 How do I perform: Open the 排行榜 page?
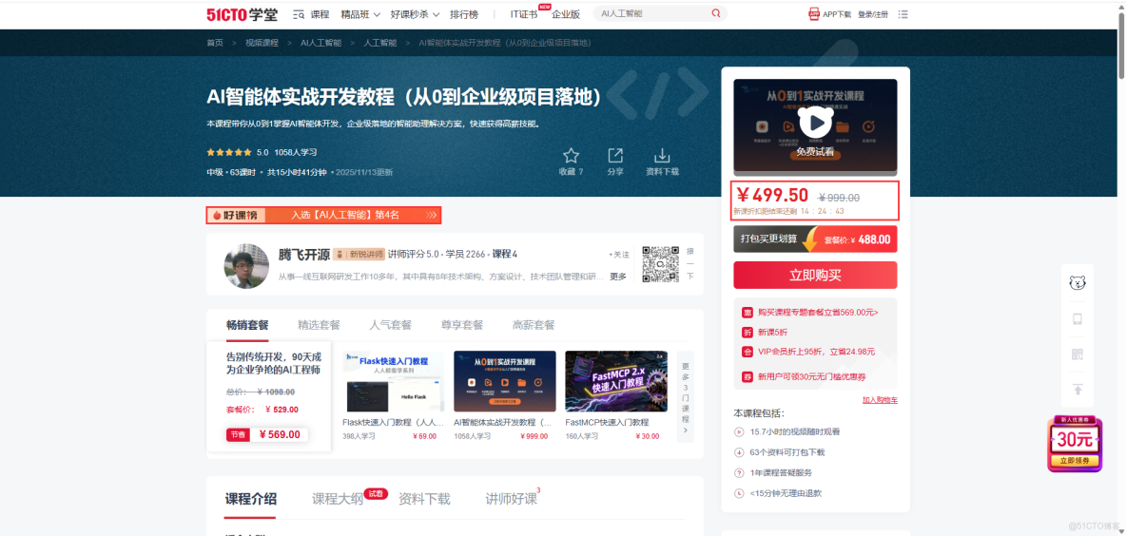point(464,14)
